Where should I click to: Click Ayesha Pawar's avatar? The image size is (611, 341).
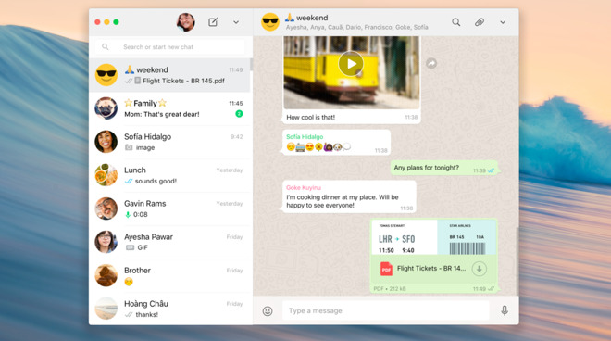(x=106, y=242)
